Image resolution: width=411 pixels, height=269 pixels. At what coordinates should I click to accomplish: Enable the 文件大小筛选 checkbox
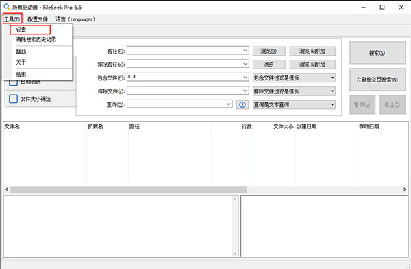click(x=14, y=99)
